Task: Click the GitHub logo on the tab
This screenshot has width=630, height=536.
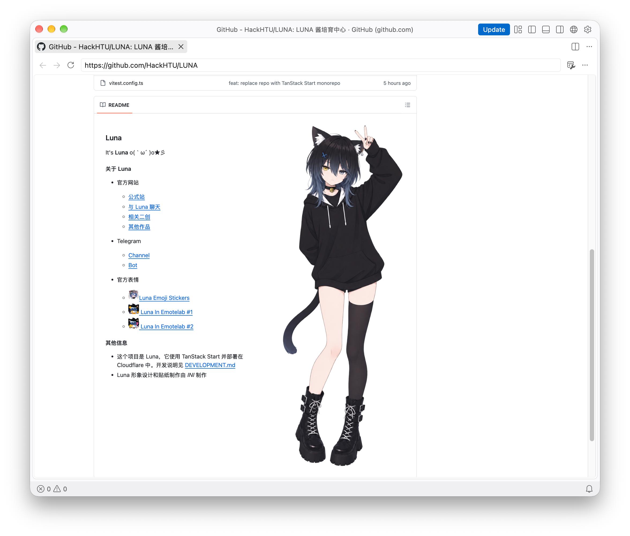Action: point(41,47)
